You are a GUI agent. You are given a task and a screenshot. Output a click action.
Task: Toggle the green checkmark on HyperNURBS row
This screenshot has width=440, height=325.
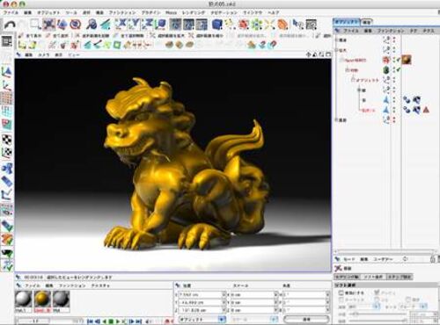(x=398, y=60)
